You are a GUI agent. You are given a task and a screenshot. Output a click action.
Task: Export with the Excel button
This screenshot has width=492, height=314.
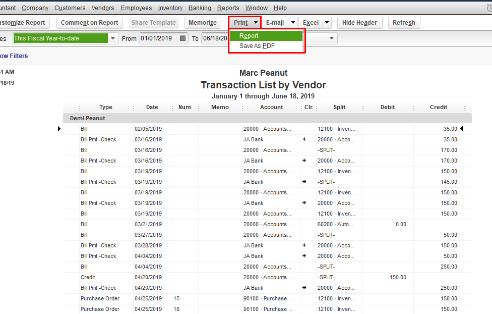pyautogui.click(x=311, y=23)
